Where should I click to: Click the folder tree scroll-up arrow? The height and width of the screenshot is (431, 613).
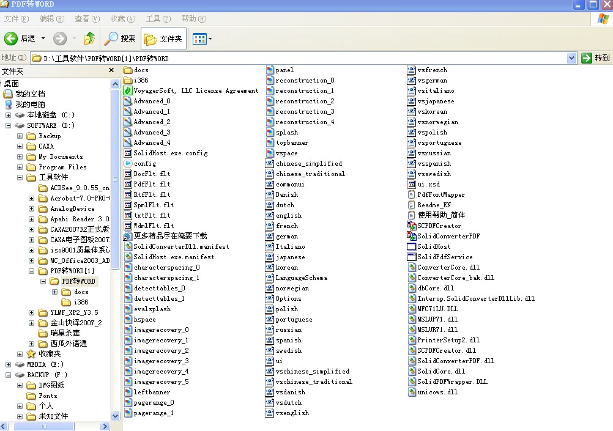[115, 84]
